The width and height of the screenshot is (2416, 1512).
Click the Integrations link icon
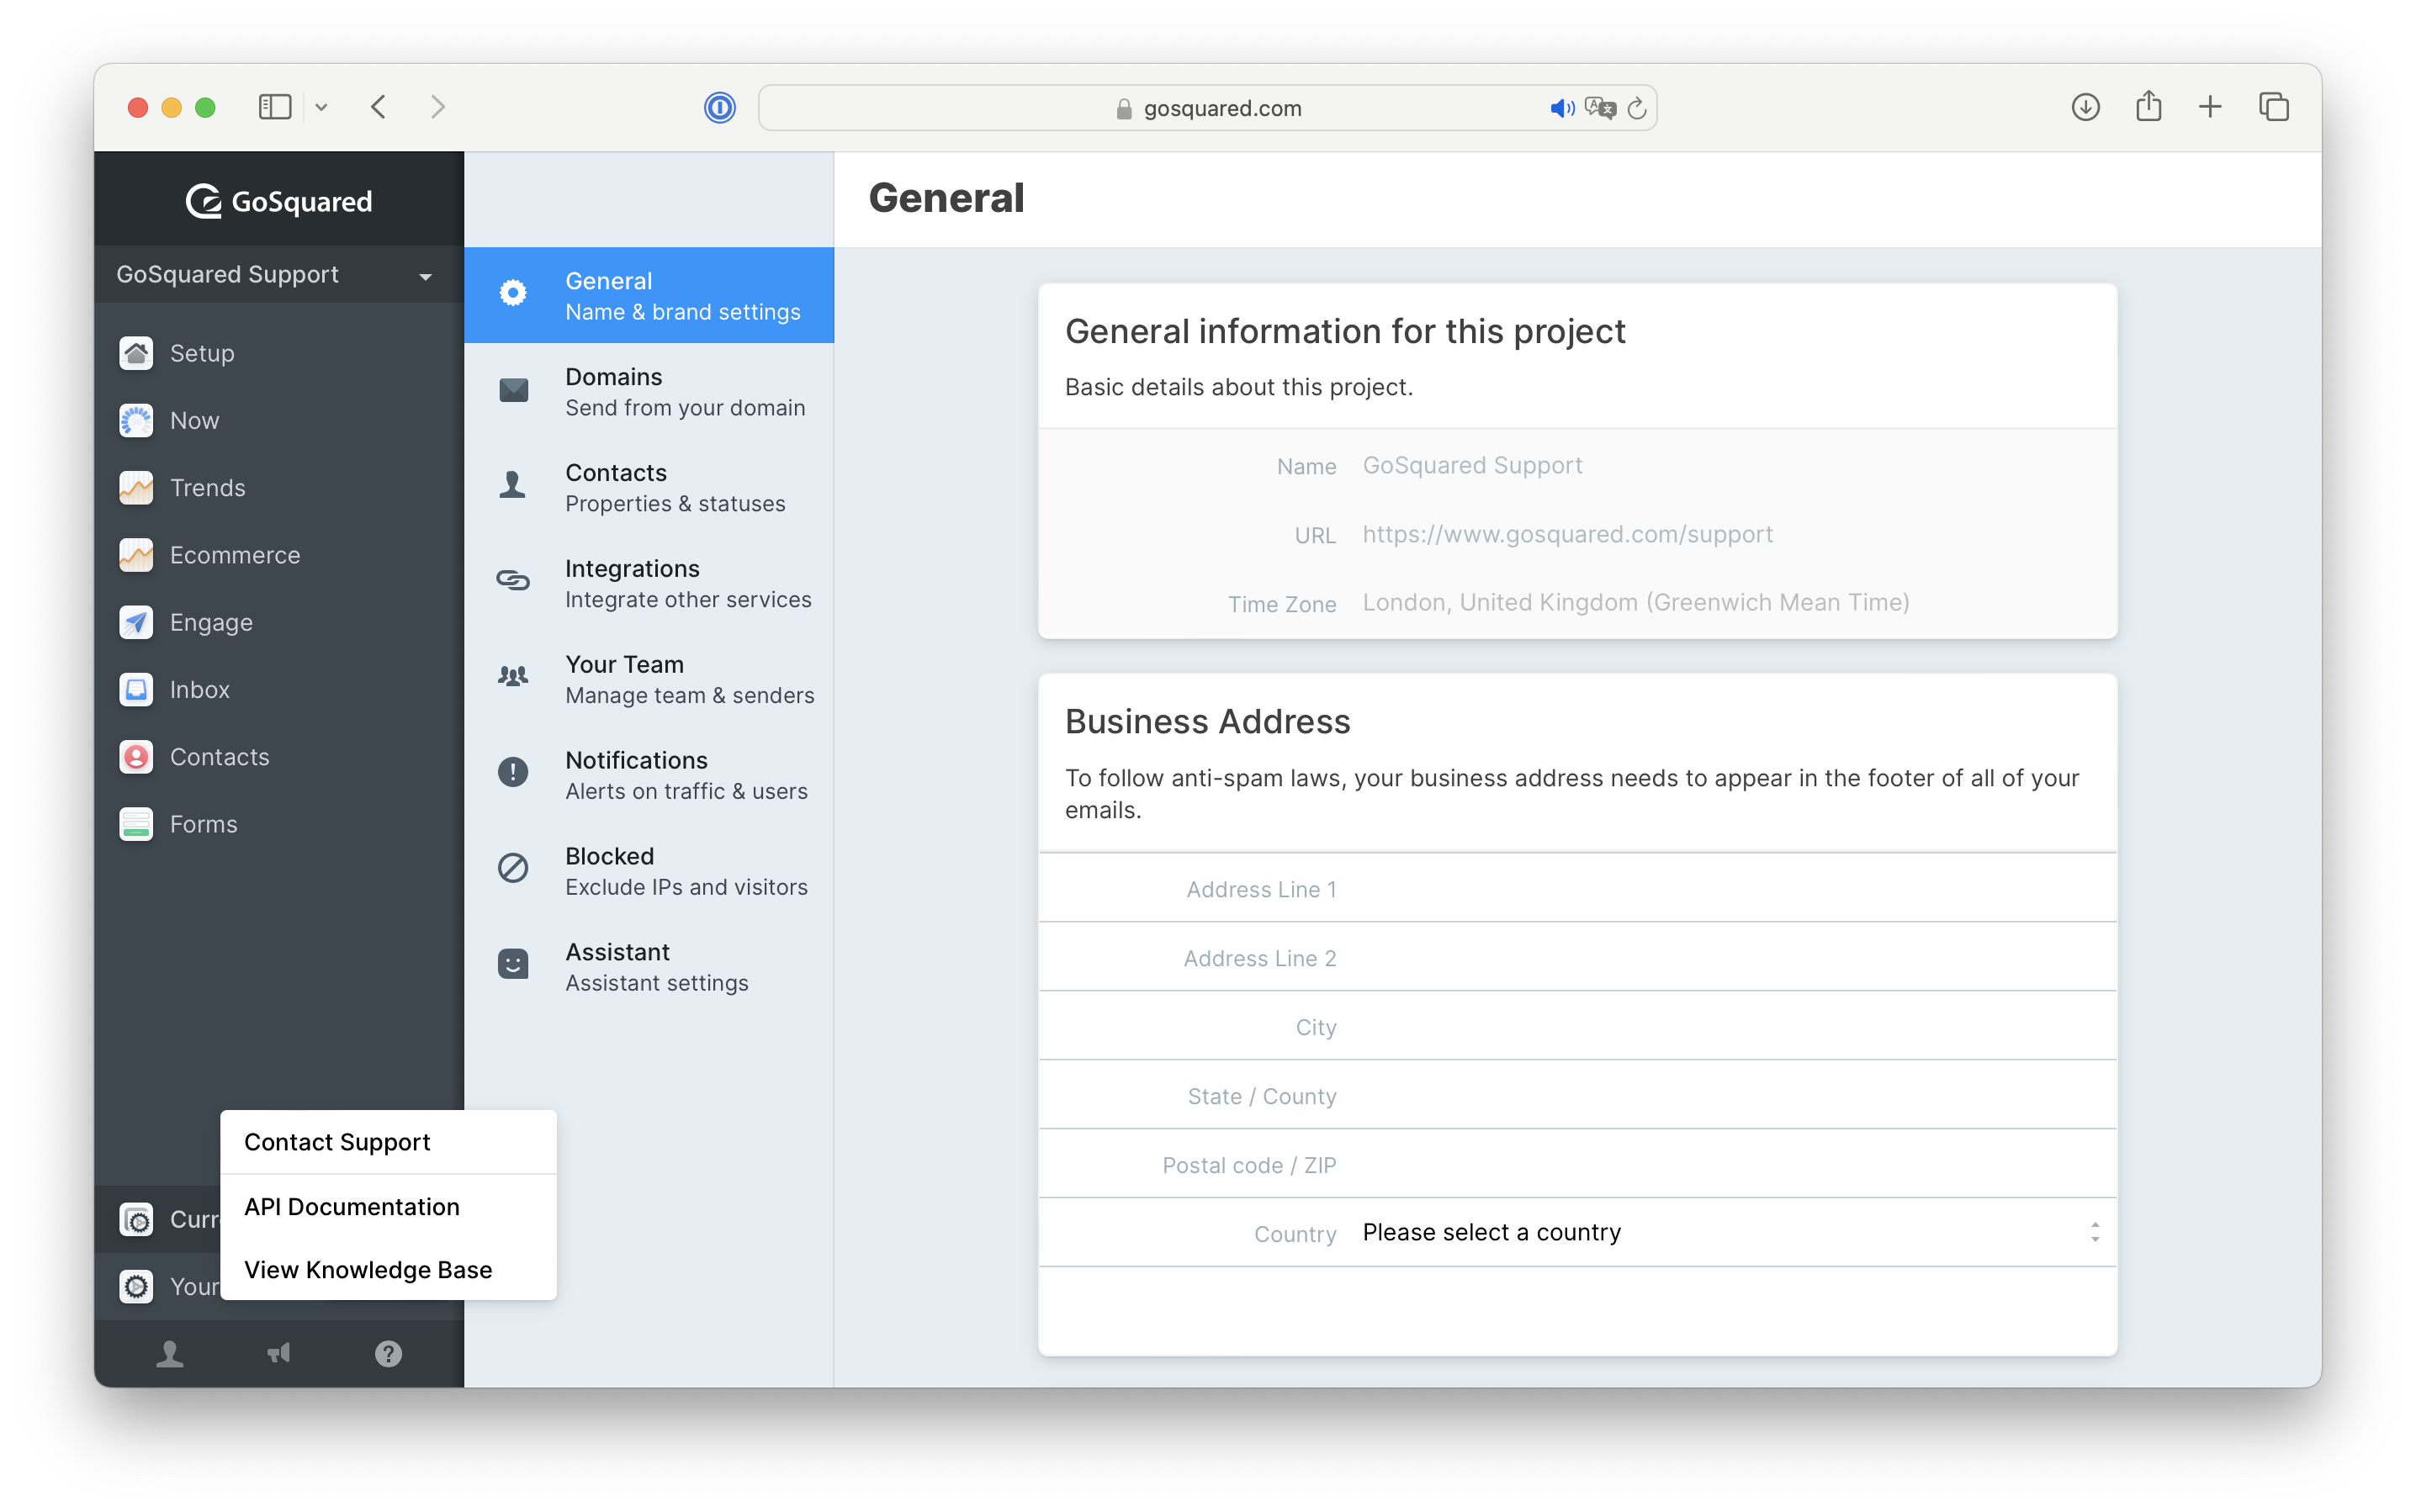click(513, 580)
